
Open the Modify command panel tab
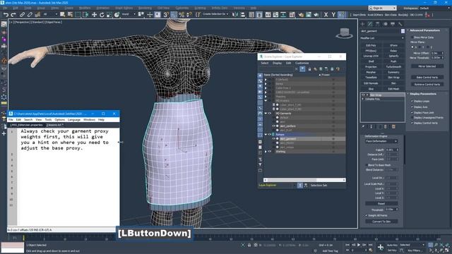370,24
